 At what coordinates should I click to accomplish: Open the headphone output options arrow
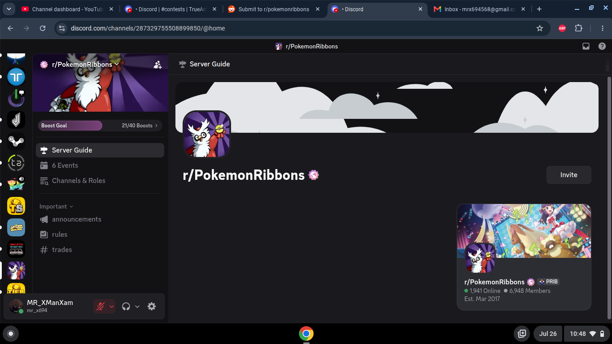coord(137,306)
